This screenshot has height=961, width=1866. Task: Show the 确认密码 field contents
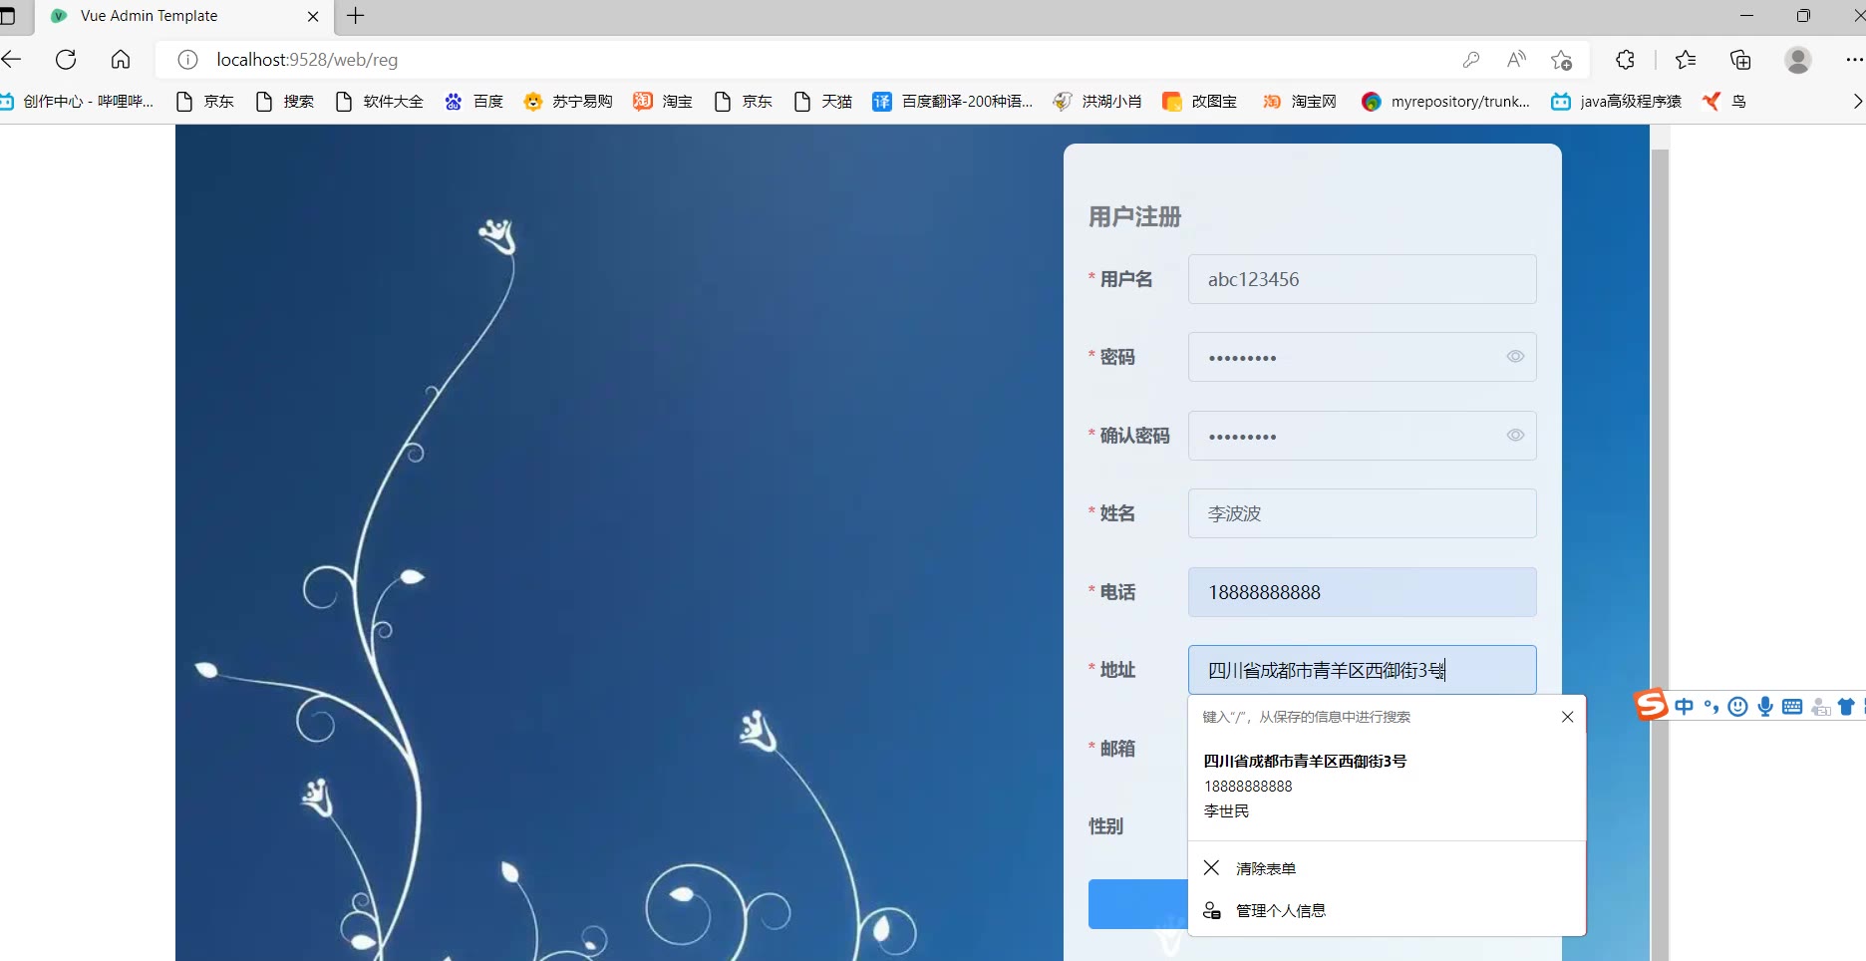point(1515,436)
